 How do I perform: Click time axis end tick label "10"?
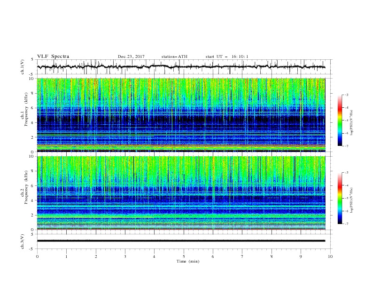click(x=330, y=256)
